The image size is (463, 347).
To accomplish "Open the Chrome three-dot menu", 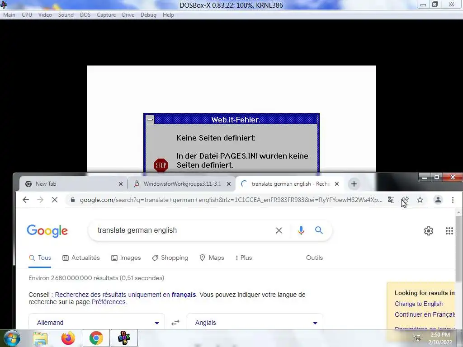I will (453, 200).
